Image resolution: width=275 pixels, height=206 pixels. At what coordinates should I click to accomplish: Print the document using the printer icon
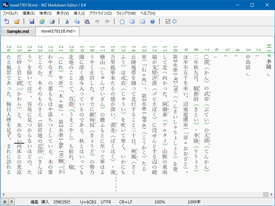[x=51, y=21]
